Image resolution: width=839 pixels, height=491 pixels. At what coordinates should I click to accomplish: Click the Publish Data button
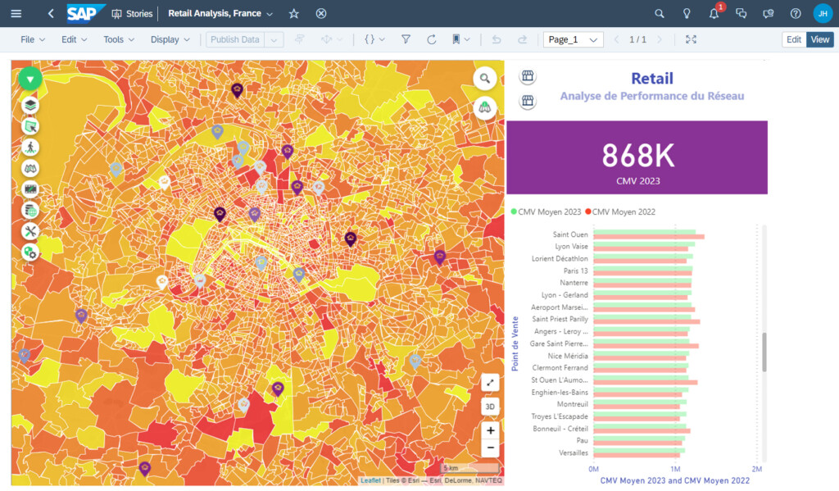(235, 39)
